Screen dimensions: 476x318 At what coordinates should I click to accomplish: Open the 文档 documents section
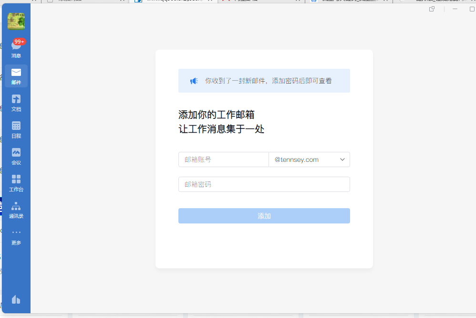(x=16, y=101)
